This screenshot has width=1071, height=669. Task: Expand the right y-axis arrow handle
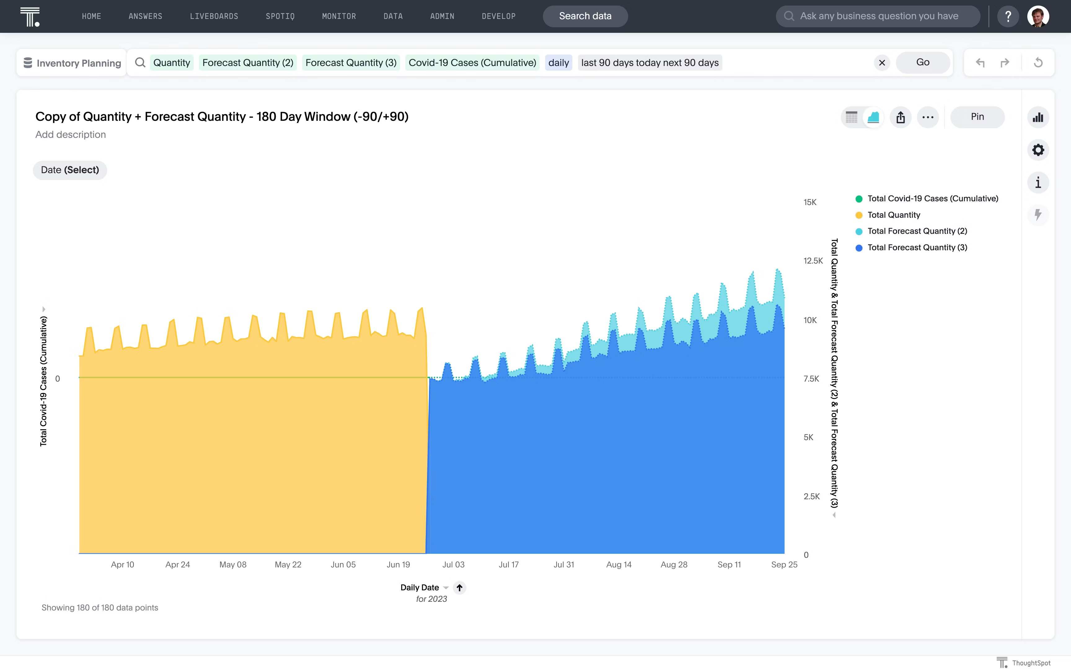[834, 515]
